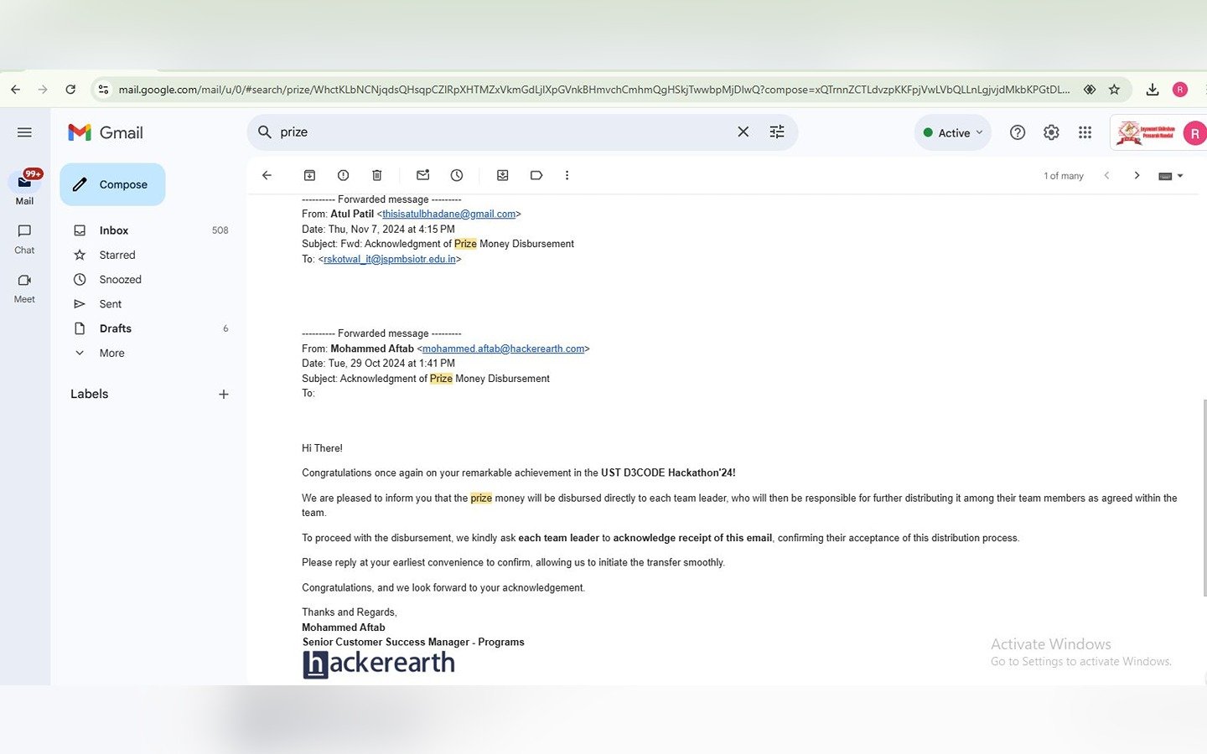This screenshot has height=754, width=1207.
Task: Click 'Labels' heading text
Action: point(90,394)
